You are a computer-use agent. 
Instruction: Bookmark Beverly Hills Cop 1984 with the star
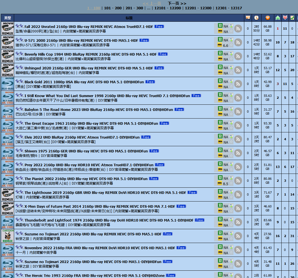tap(231, 59)
